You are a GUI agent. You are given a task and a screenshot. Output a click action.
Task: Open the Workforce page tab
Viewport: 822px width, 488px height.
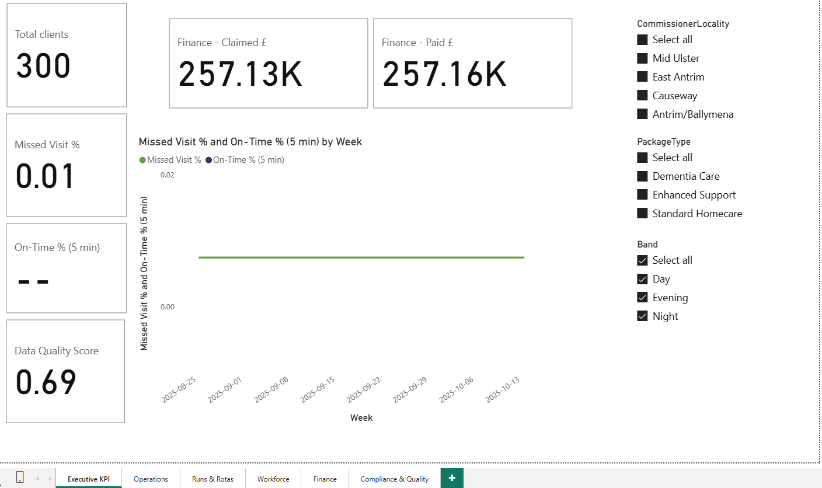click(273, 478)
